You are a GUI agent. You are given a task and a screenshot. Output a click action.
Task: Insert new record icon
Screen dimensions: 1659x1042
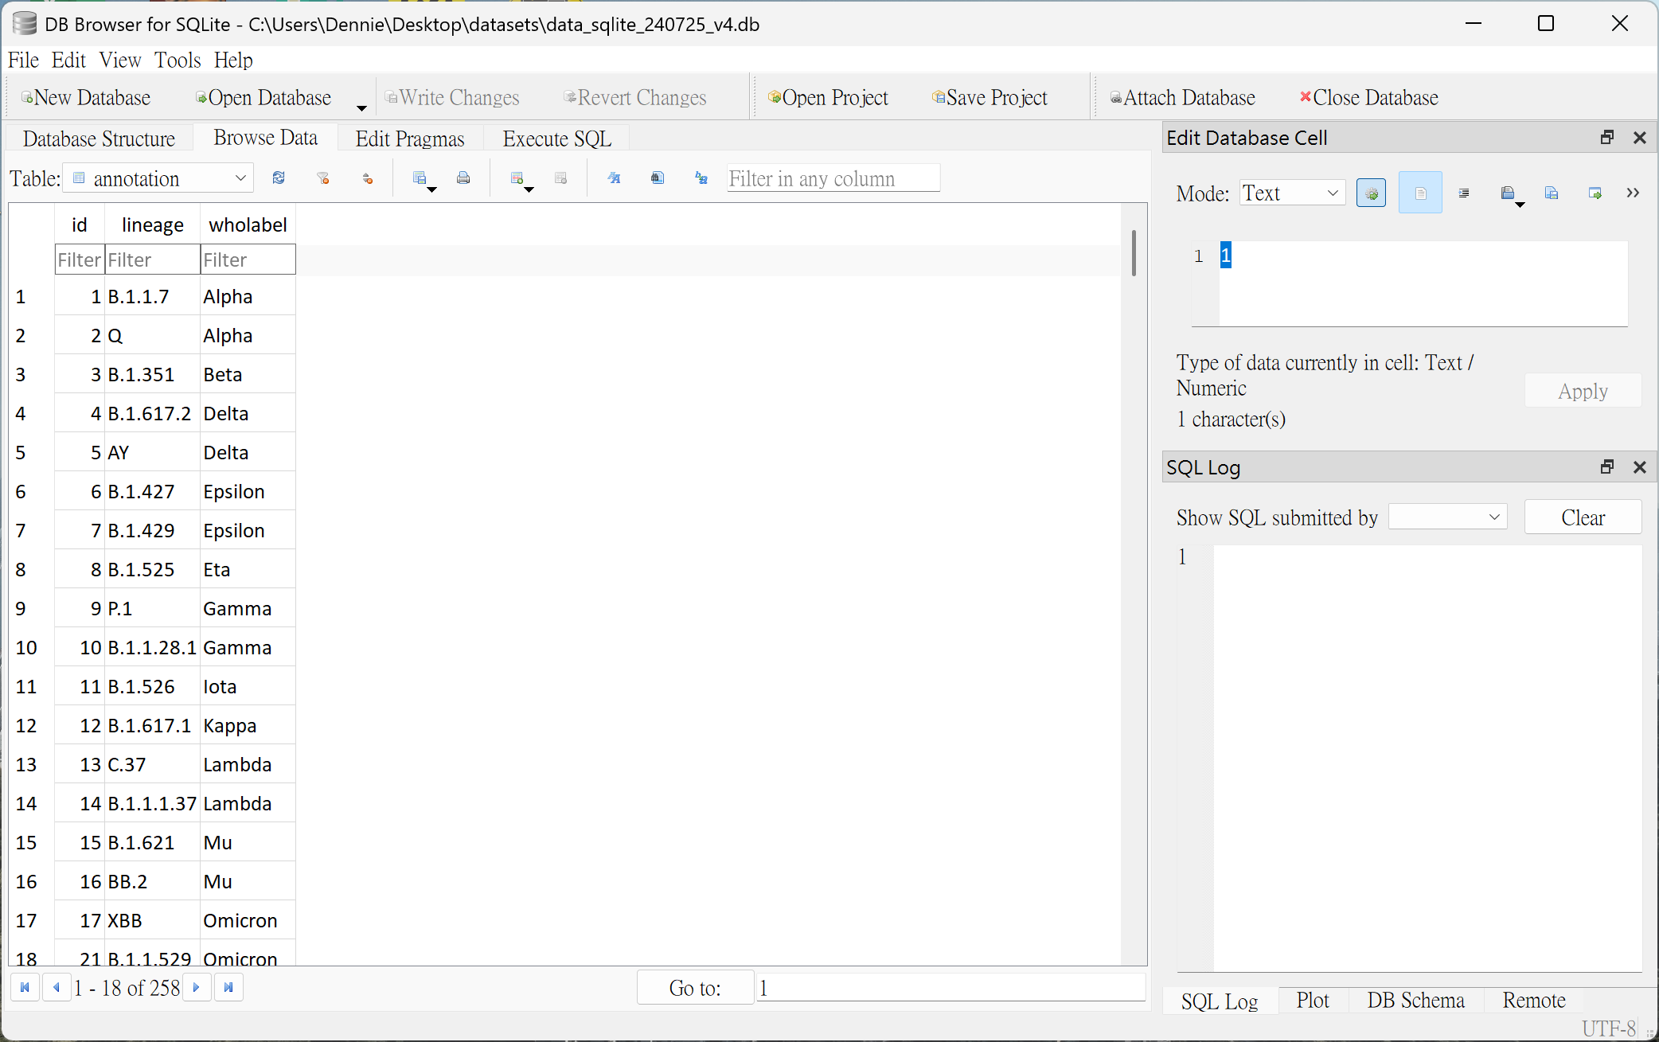pos(517,178)
